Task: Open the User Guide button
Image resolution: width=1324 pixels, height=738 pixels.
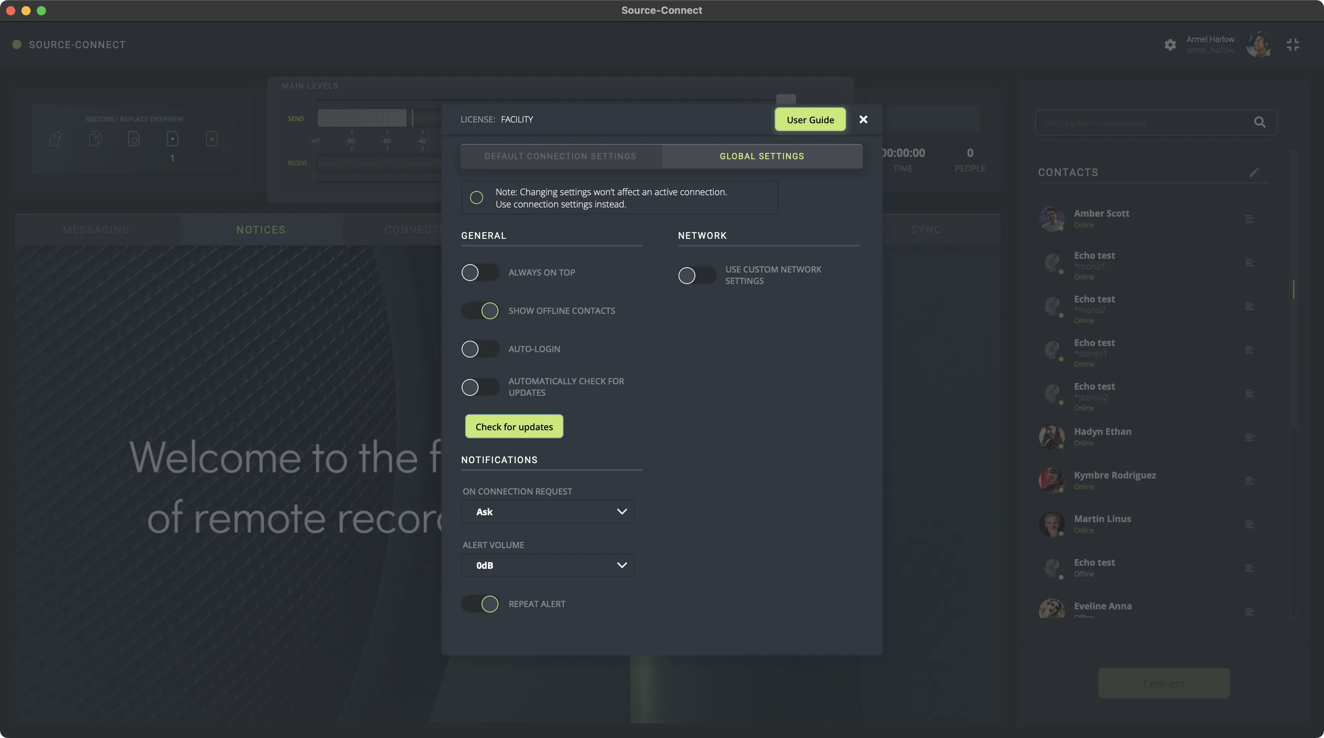Action: pyautogui.click(x=810, y=120)
